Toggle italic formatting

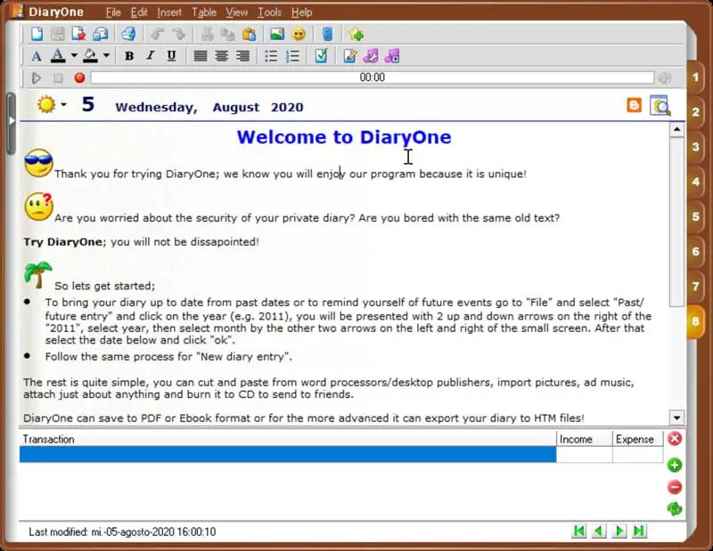150,56
